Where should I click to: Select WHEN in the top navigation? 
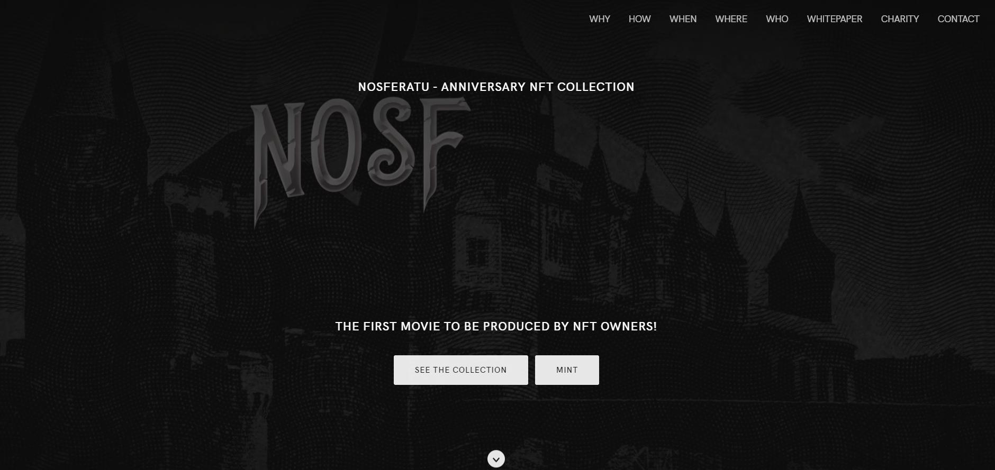tap(683, 19)
